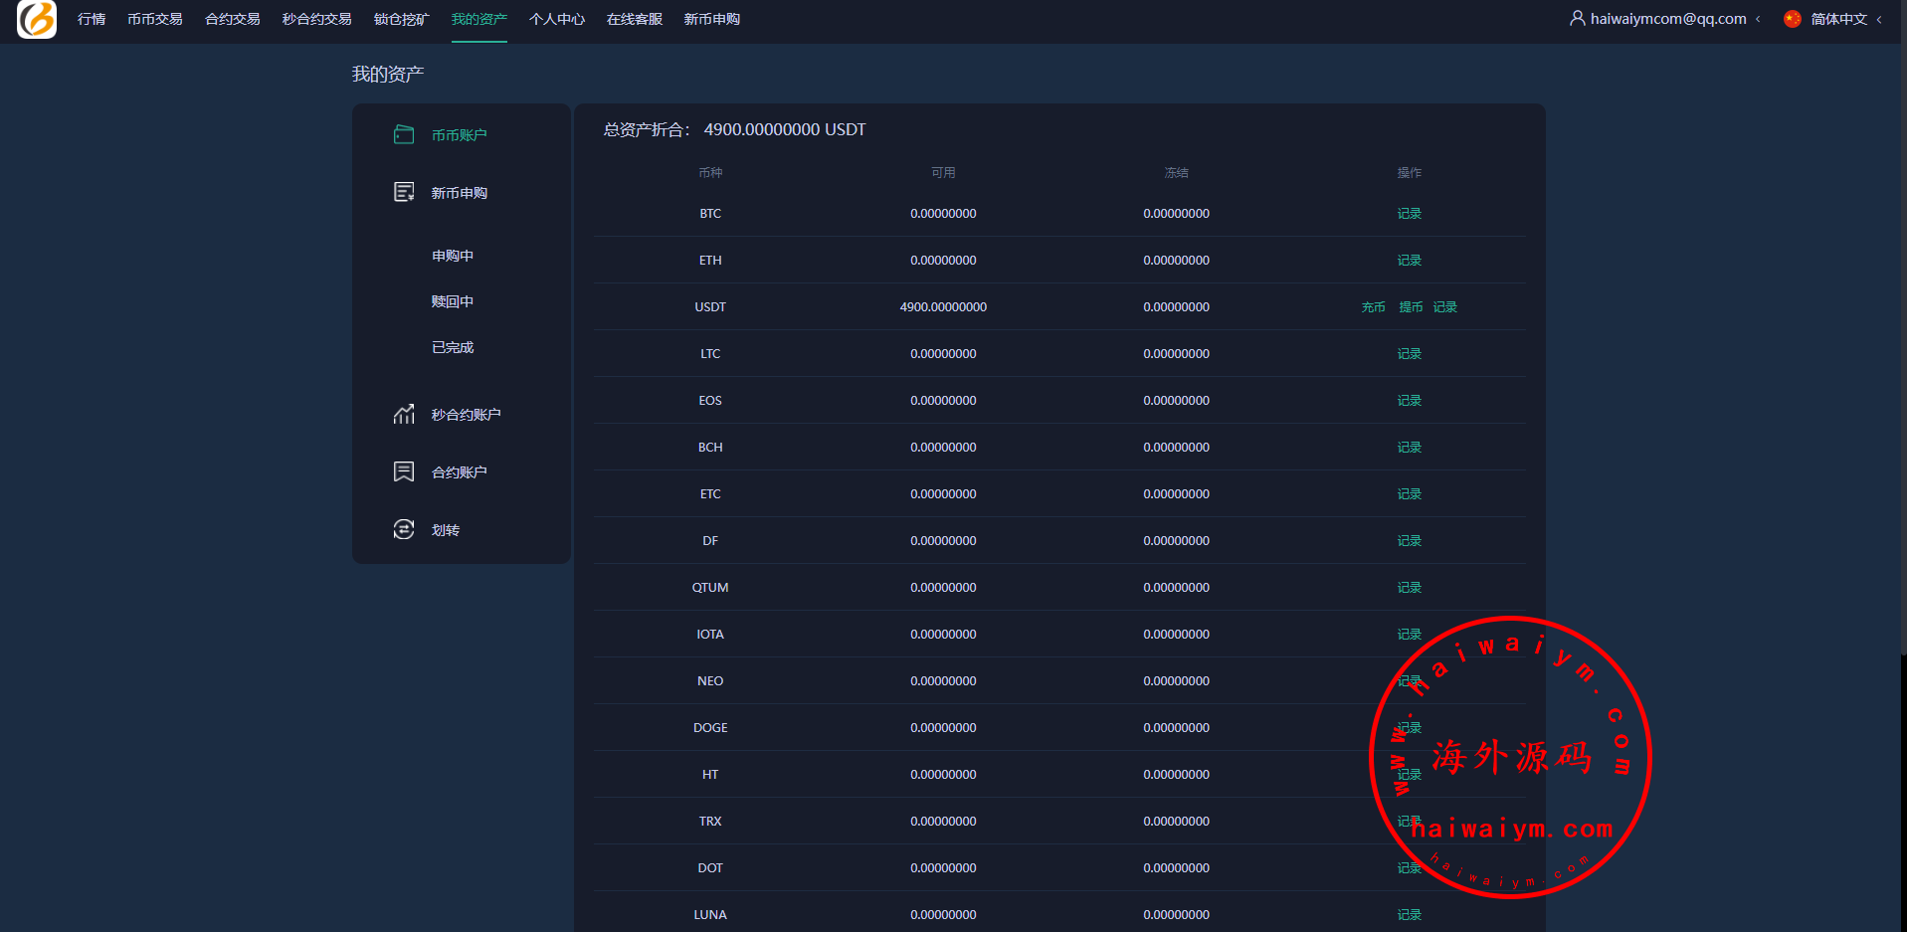This screenshot has width=1907, height=932.
Task: Click 充币 link for USDT
Action: (1373, 307)
